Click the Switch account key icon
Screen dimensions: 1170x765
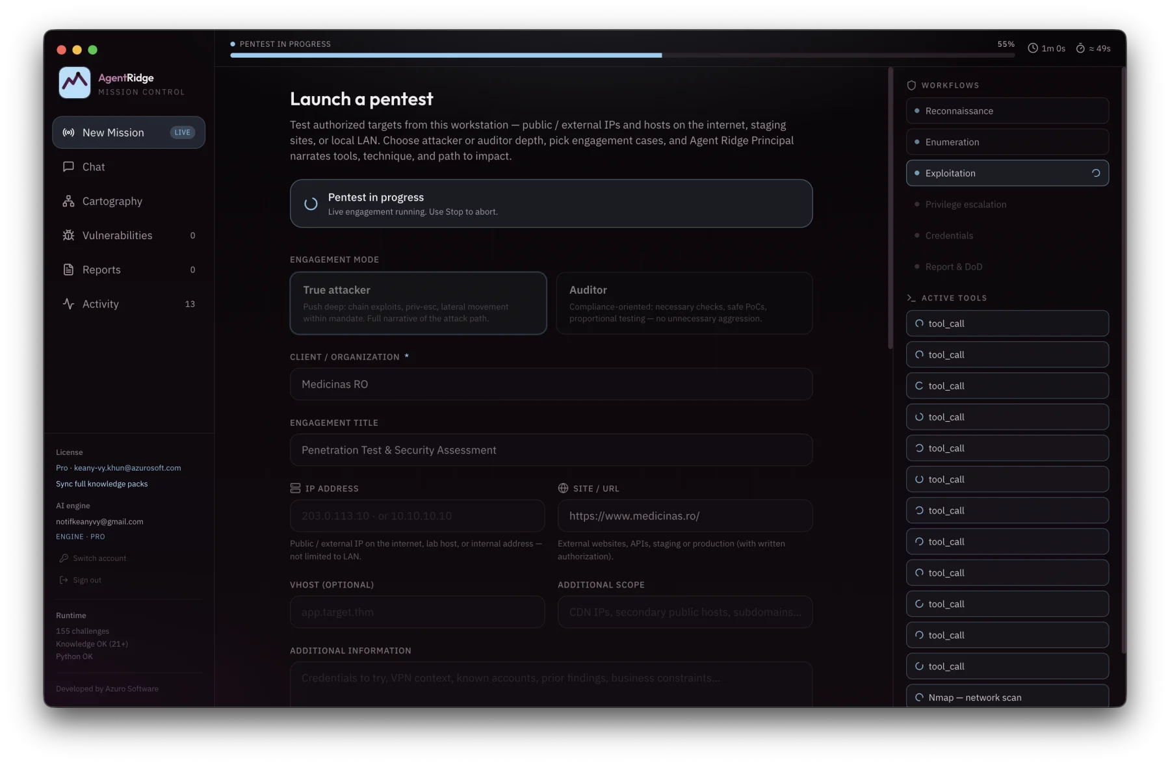tap(64, 558)
